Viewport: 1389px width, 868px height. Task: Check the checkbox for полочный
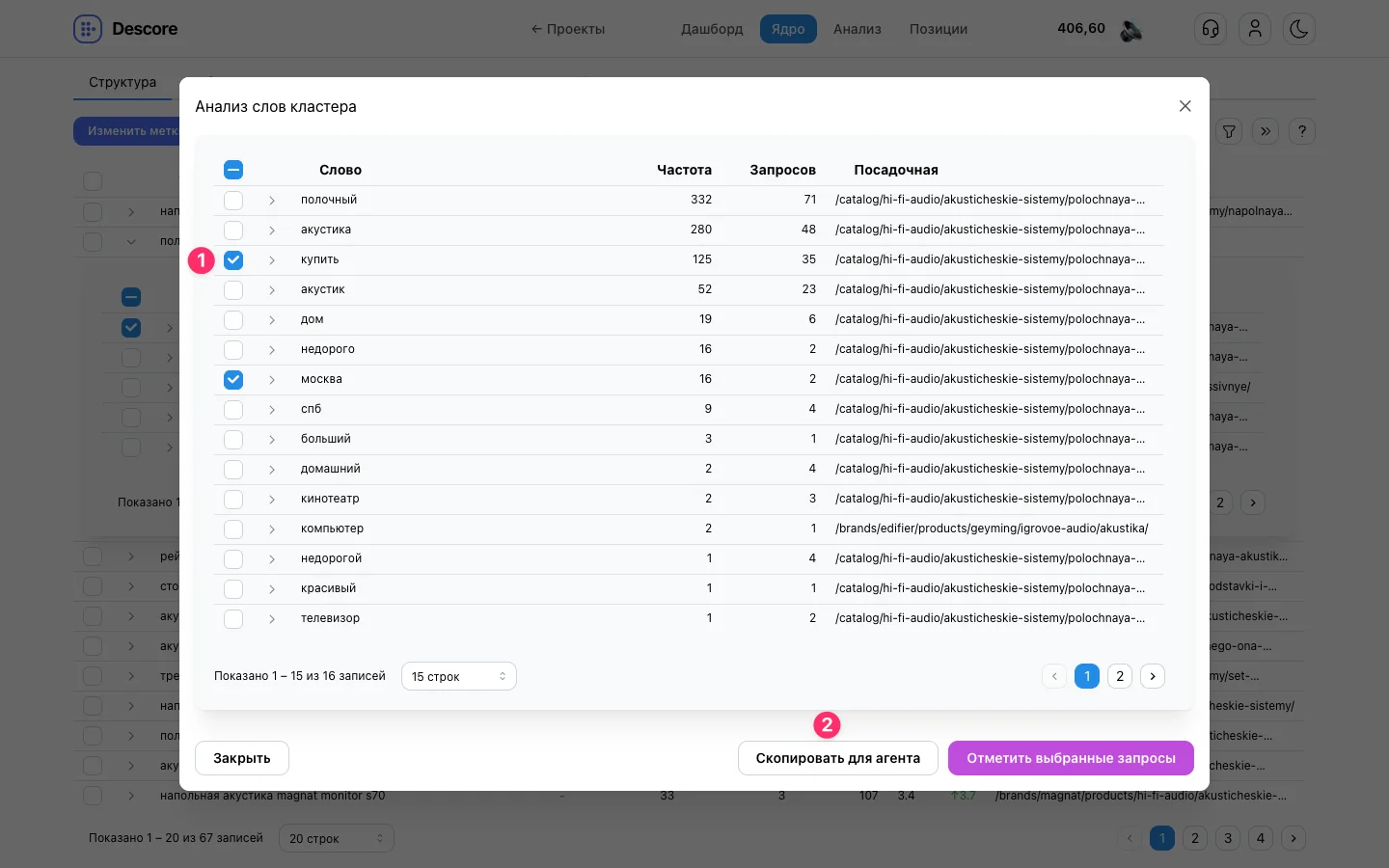tap(233, 201)
